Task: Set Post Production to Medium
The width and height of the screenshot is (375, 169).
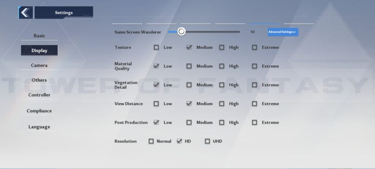Action: point(189,122)
